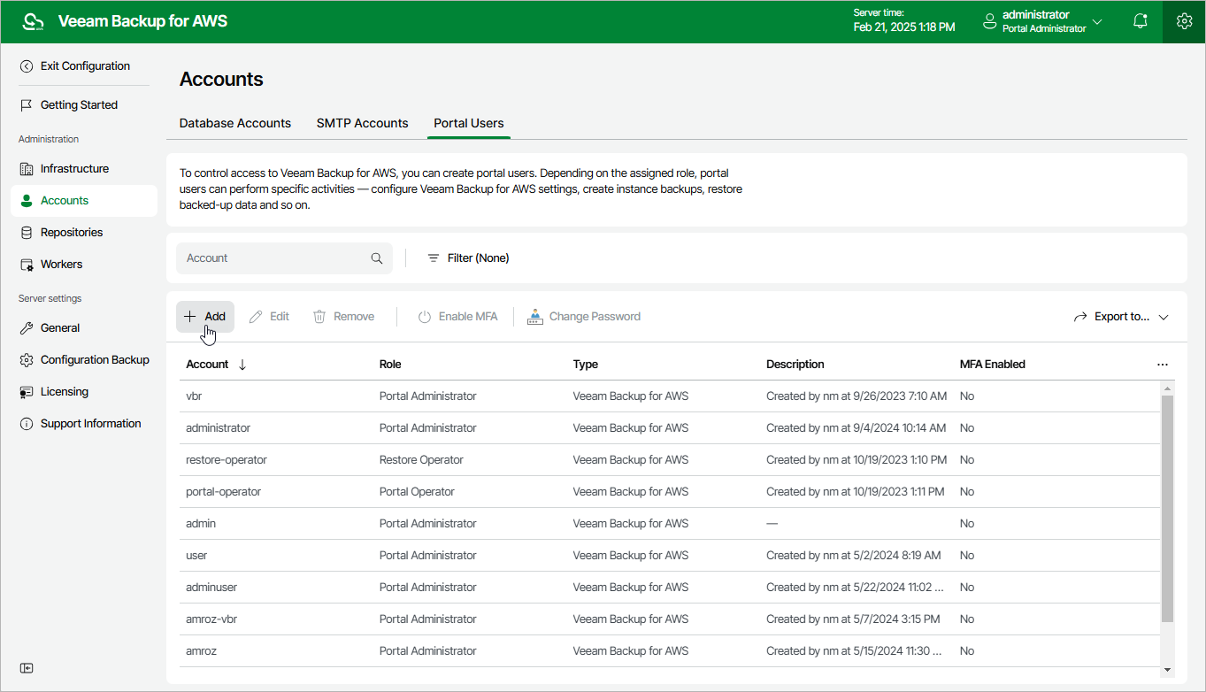The image size is (1206, 692).
Task: Expand the Export to dropdown
Action: coord(1121,317)
